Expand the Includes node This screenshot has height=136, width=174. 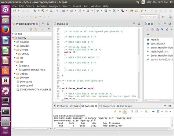[x=15, y=46]
